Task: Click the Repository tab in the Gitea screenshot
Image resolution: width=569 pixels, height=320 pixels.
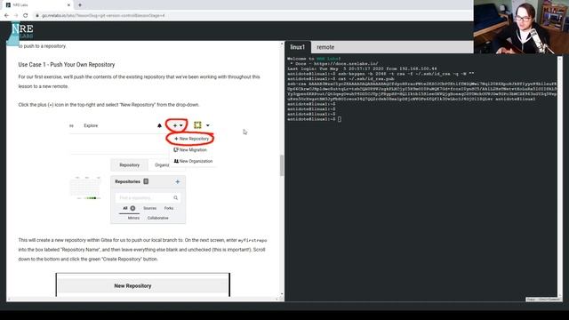Action: click(x=130, y=165)
